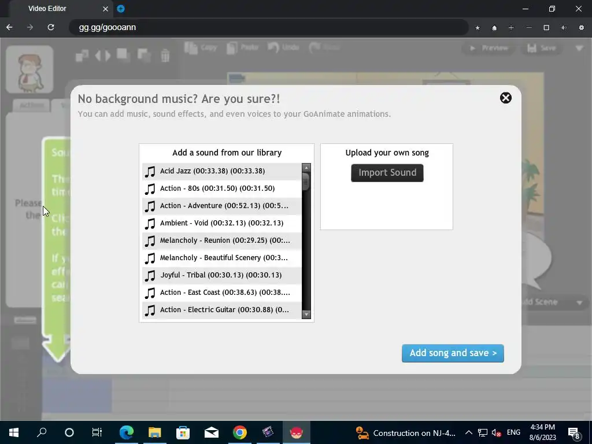592x444 pixels.
Task: Click Copy in editor toolbar
Action: pyautogui.click(x=201, y=47)
